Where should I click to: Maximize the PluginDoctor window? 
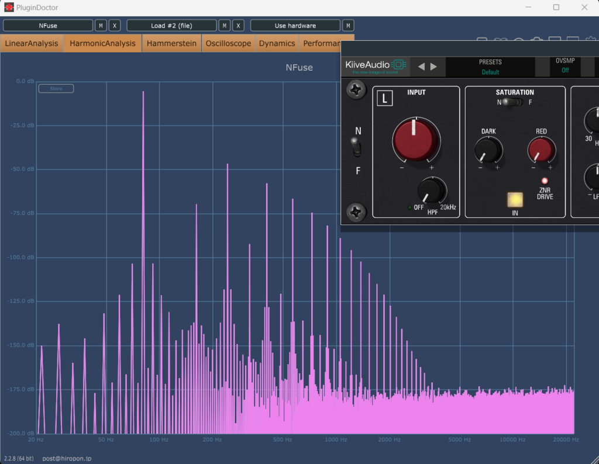tap(556, 7)
